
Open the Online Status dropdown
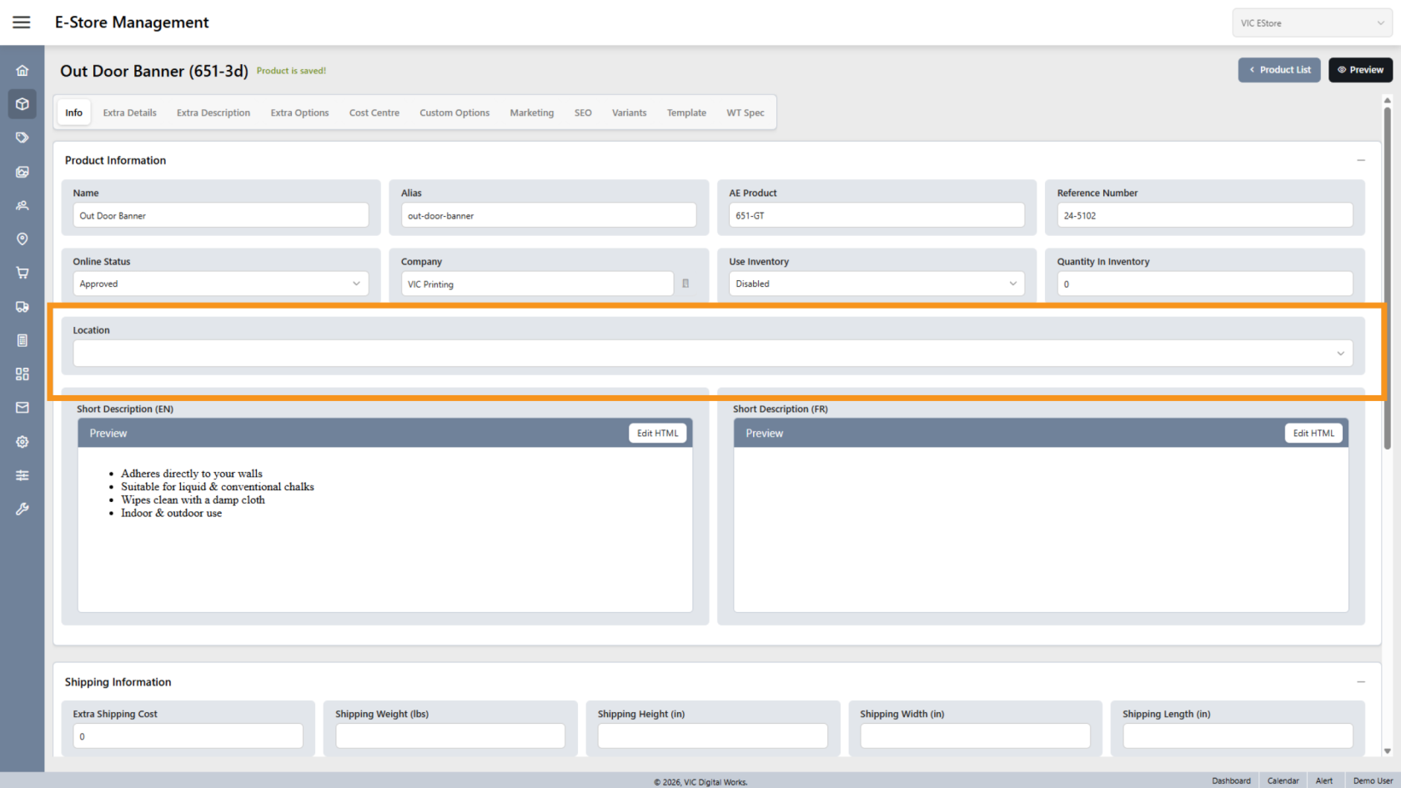[221, 284]
